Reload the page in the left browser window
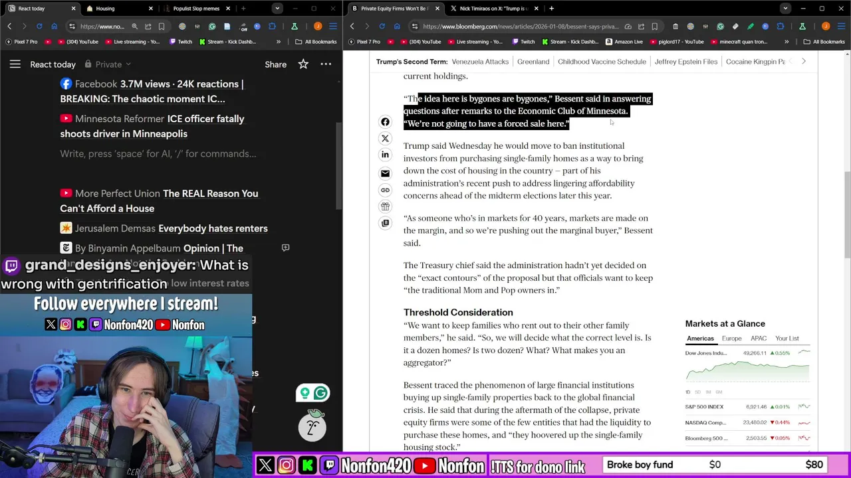 (39, 27)
